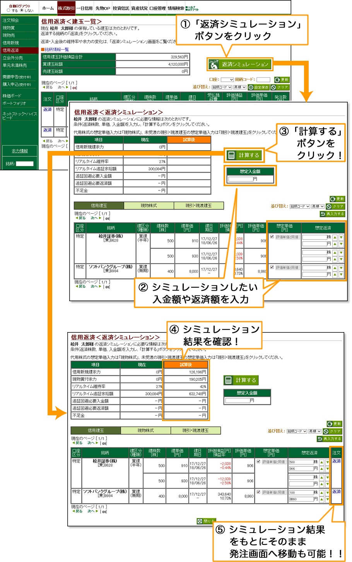Viewport: 352px width, 562px height.
Task: Select 自動ログアウト しない radio button
Action: click(22, 10)
